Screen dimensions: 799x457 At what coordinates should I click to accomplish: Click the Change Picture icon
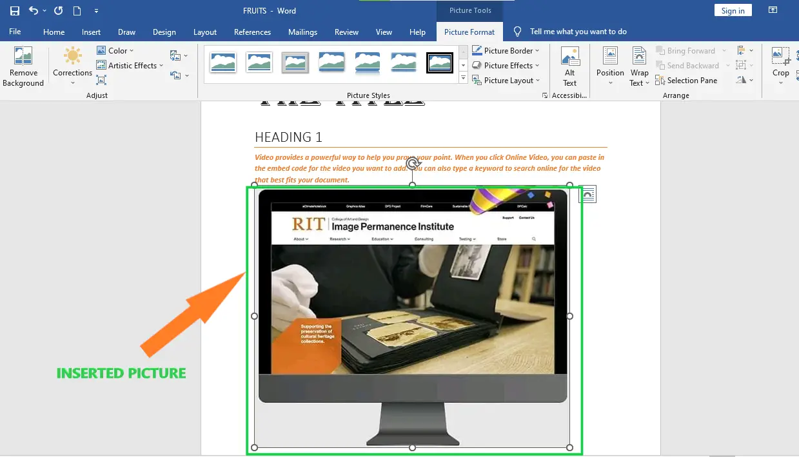[x=175, y=56]
